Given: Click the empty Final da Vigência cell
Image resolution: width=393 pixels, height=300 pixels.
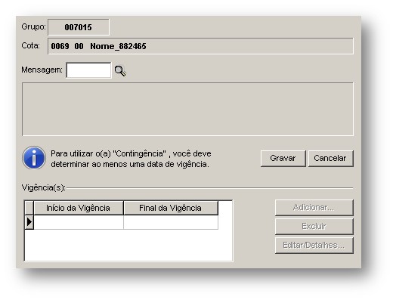Looking at the screenshot, I should click(x=171, y=222).
